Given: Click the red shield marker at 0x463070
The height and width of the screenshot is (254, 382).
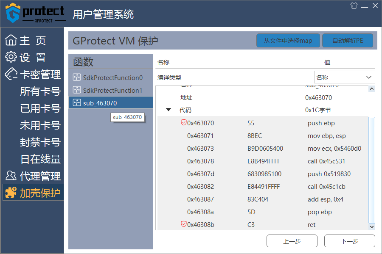Looking at the screenshot, I should point(184,122).
